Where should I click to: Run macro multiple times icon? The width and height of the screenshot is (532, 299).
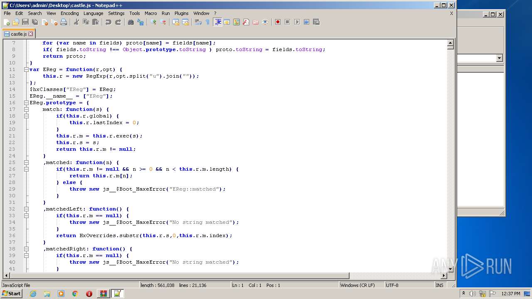(306, 22)
